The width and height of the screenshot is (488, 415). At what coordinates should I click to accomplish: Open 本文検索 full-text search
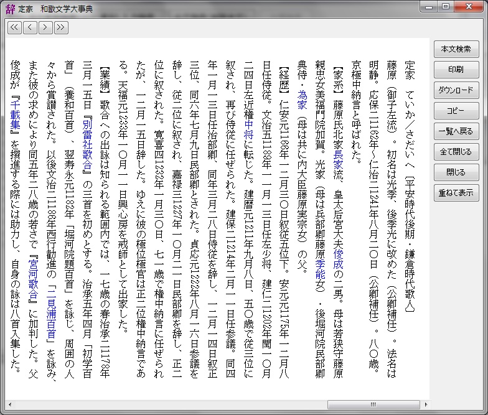456,49
